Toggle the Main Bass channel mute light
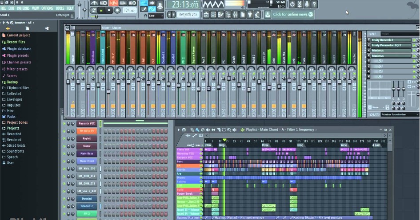Image resolution: width=420 pixels, height=220 pixels. click(64, 154)
